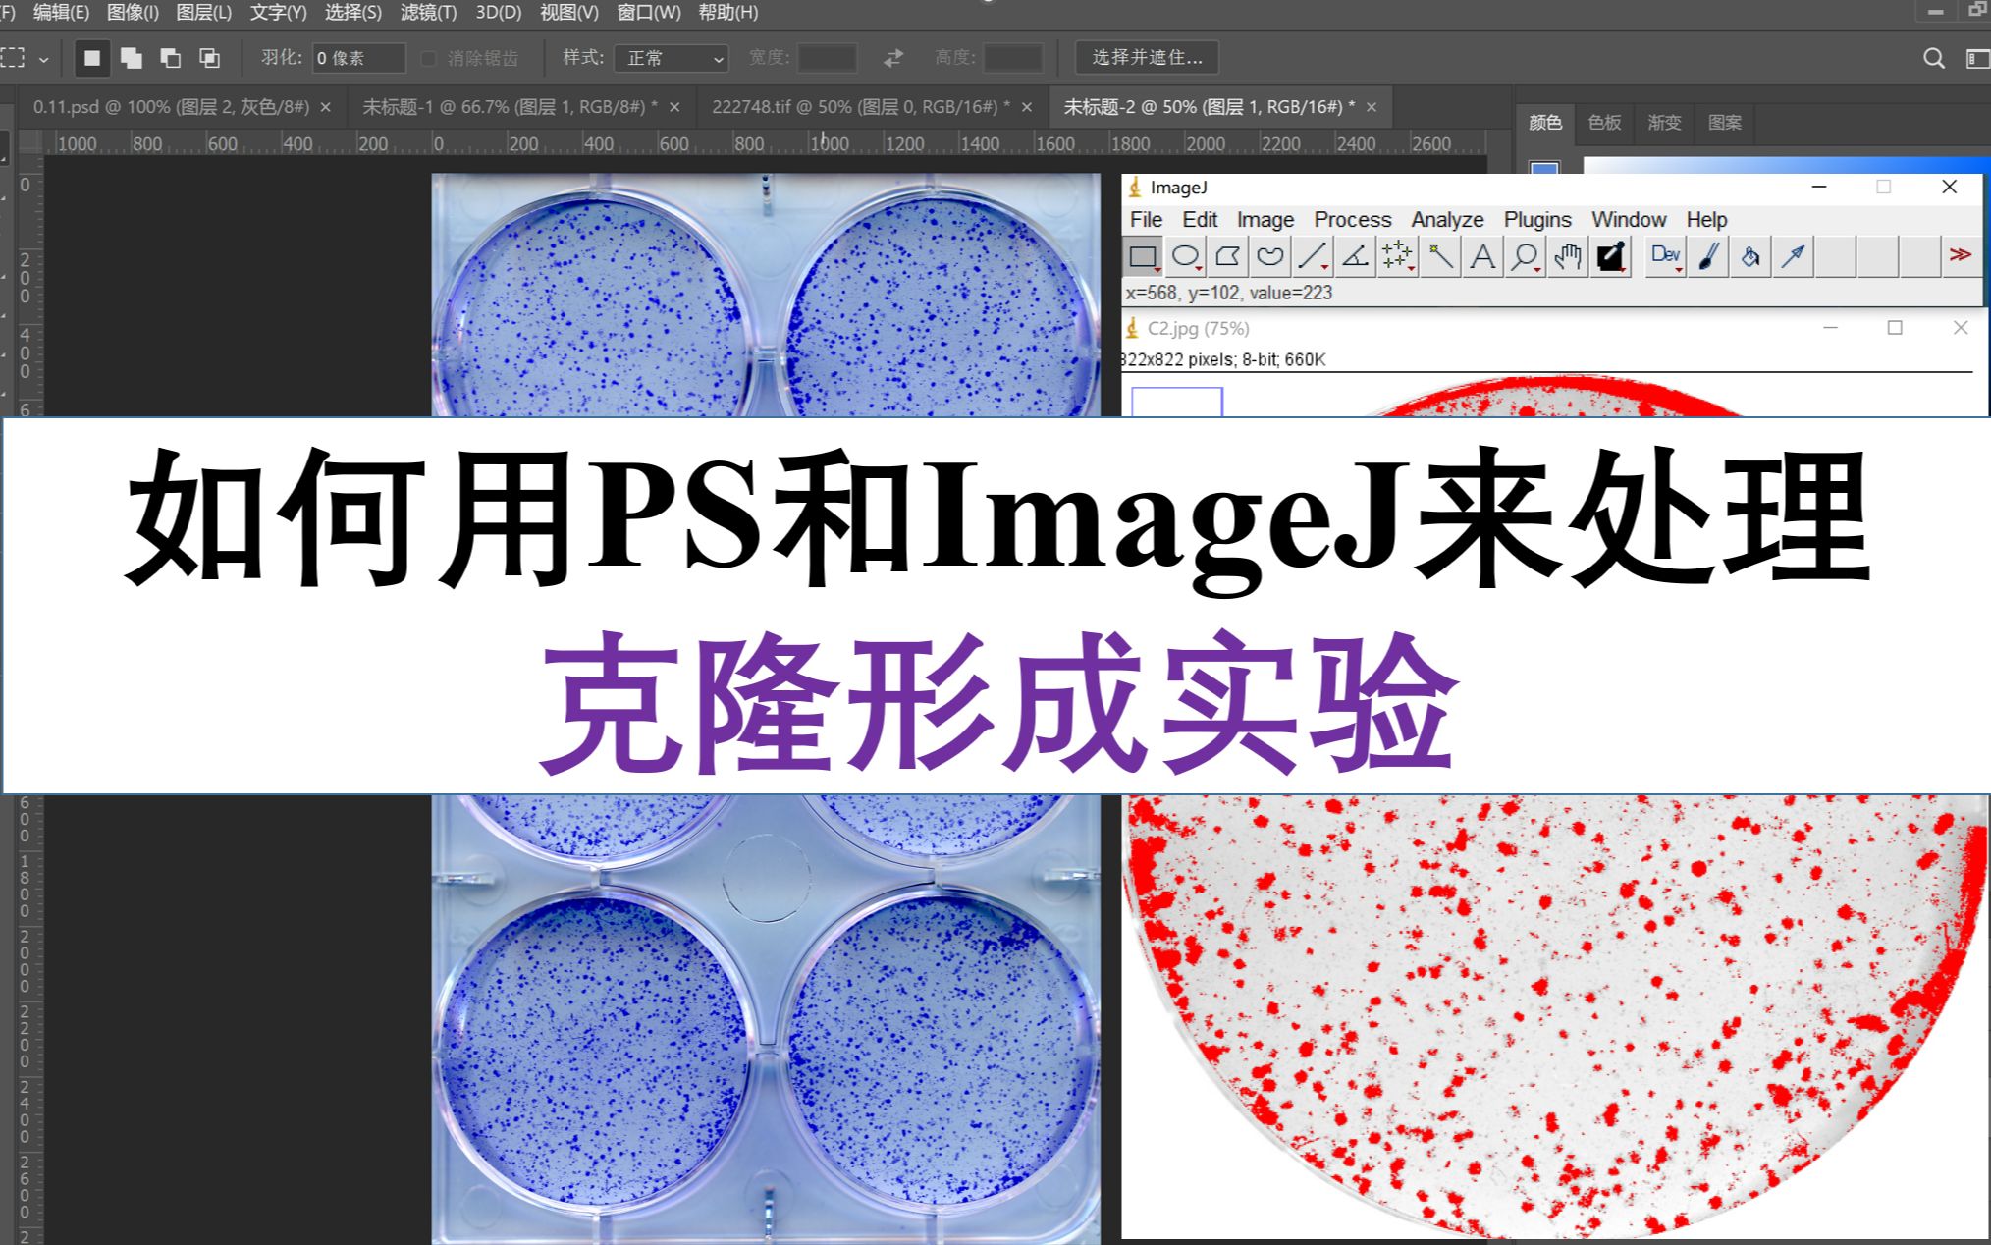Click Photoshop workspace switcher icon
The image size is (1991, 1245).
click(1978, 58)
